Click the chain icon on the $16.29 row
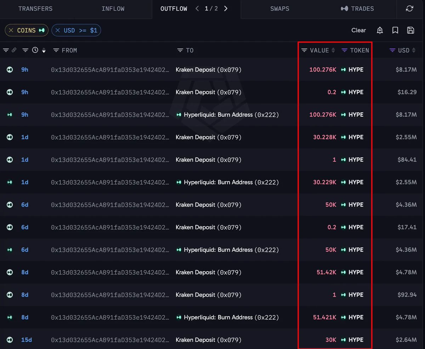Image resolution: width=425 pixels, height=349 pixels. coord(10,92)
